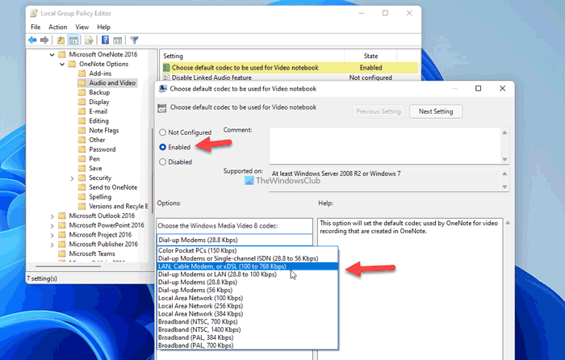Click the Back arrow toolbar icon

point(32,40)
